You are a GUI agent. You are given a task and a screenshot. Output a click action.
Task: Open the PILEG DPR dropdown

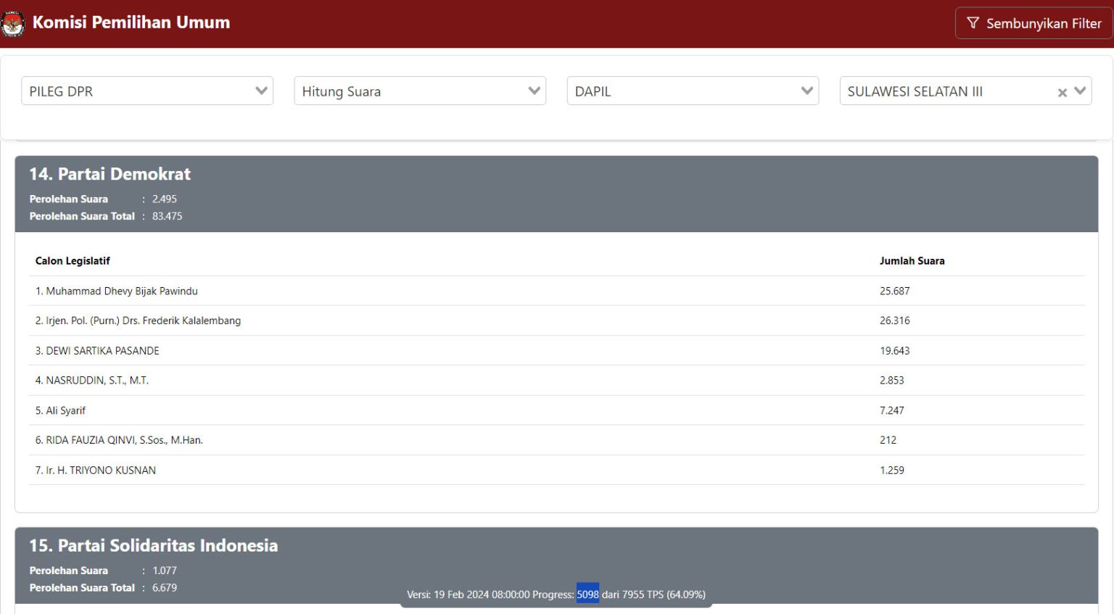(147, 91)
